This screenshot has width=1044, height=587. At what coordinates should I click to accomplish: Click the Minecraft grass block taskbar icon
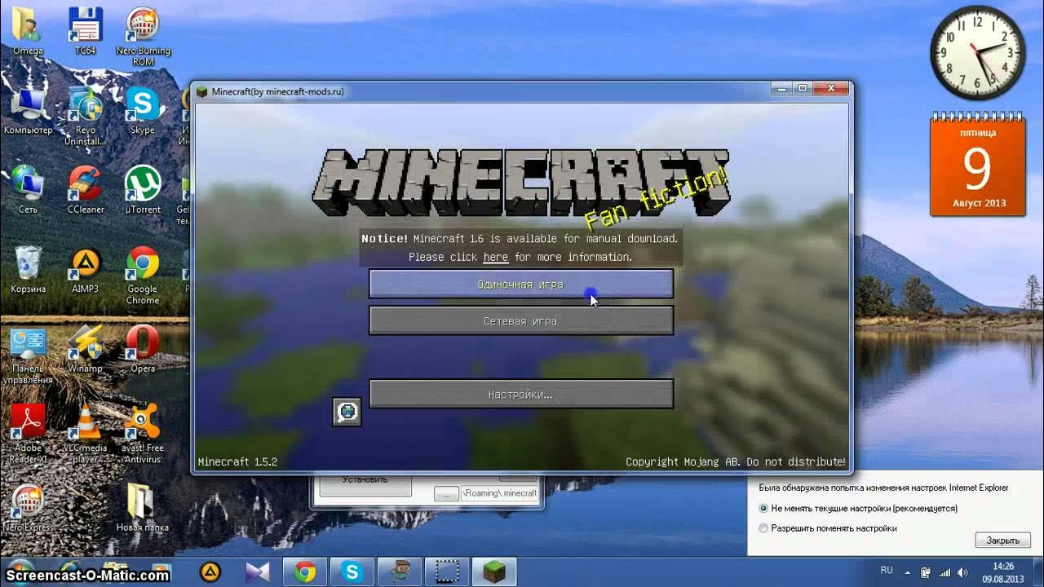pos(495,572)
